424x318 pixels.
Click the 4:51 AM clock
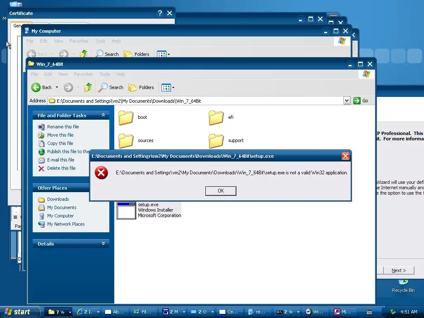pyautogui.click(x=409, y=312)
